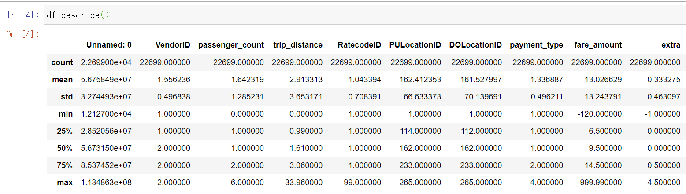Select the min row label
This screenshot has height=194, width=686.
tap(66, 114)
